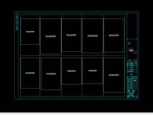Click the text label inside top-left viewport
153x115 pixels.
(30, 32)
